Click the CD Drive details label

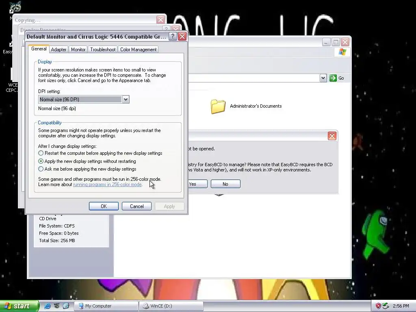[x=48, y=219]
